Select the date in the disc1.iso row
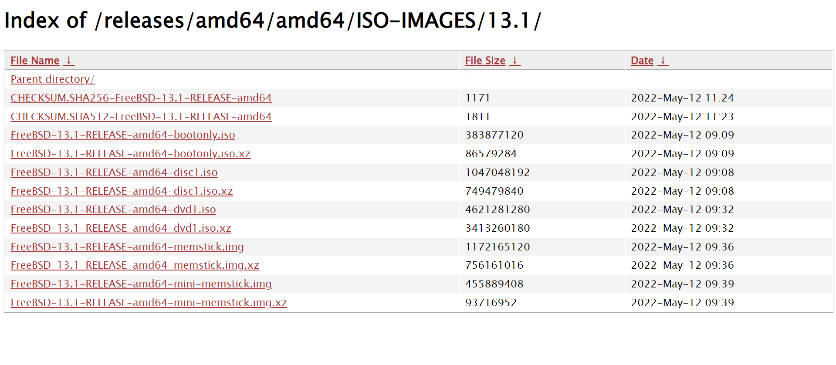Viewport: 836px width, 365px height. [683, 172]
